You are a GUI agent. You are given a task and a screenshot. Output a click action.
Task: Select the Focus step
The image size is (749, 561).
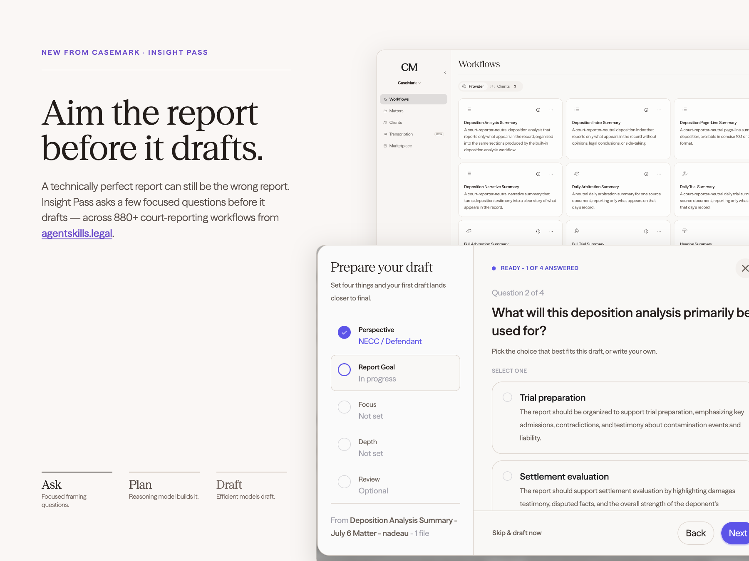point(395,410)
